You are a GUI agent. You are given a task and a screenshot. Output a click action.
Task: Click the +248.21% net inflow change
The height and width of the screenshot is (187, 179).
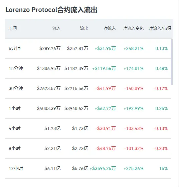click(134, 49)
